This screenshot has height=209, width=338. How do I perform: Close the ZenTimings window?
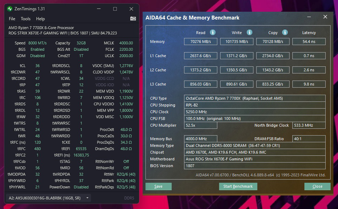point(131,9)
